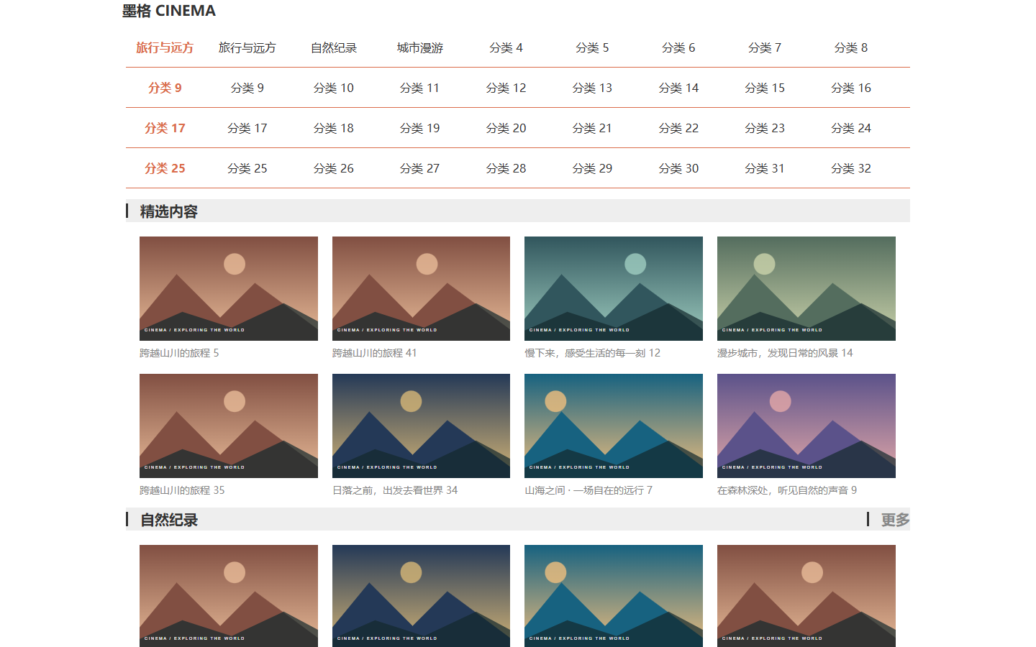1036x647 pixels.
Task: Open the thumbnail above 跨越山川的旅程 35
Action: coord(229,426)
